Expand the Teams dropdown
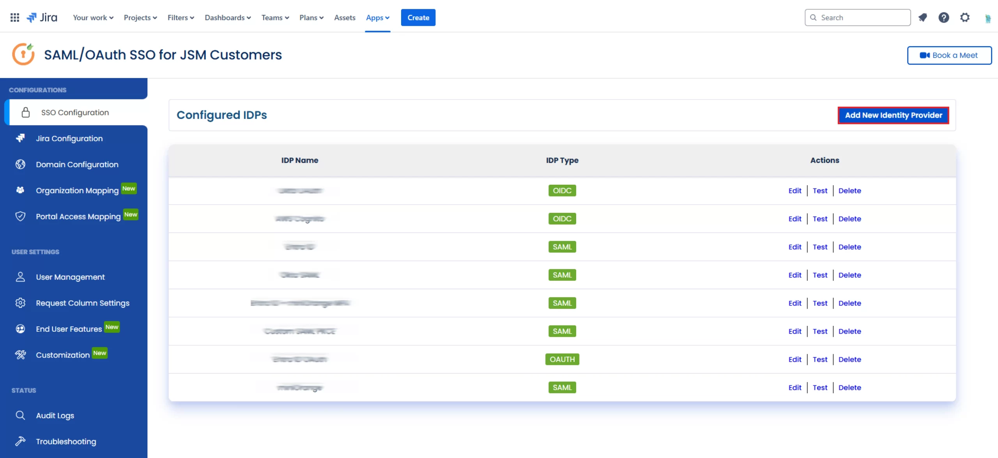This screenshot has height=458, width=998. (x=275, y=18)
